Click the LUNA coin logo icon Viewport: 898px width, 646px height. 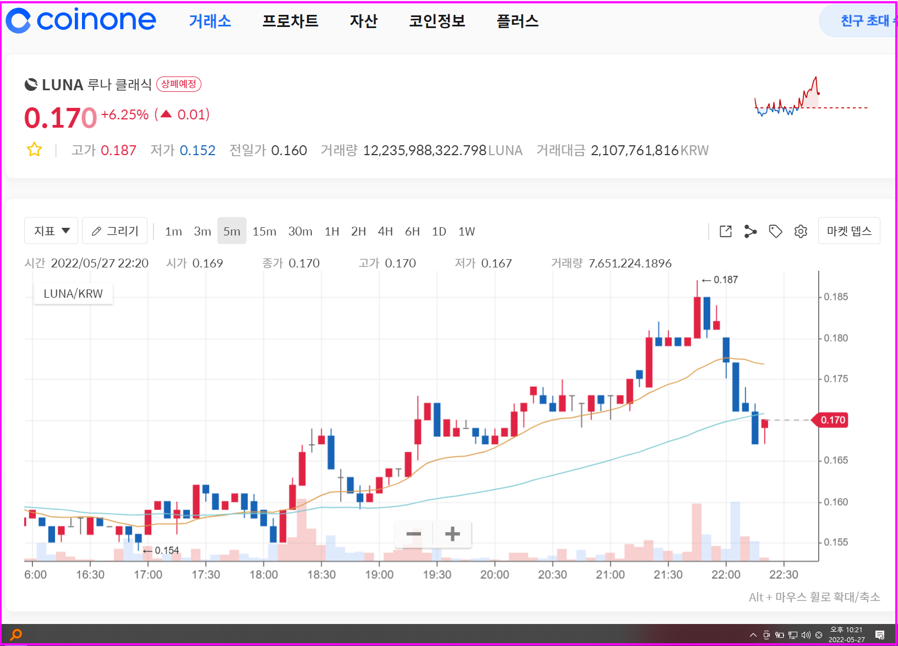(31, 85)
